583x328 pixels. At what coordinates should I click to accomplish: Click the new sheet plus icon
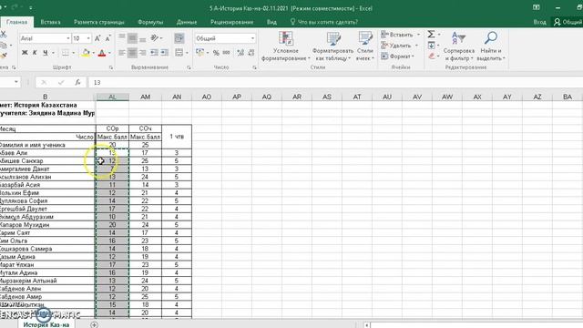tap(94, 324)
